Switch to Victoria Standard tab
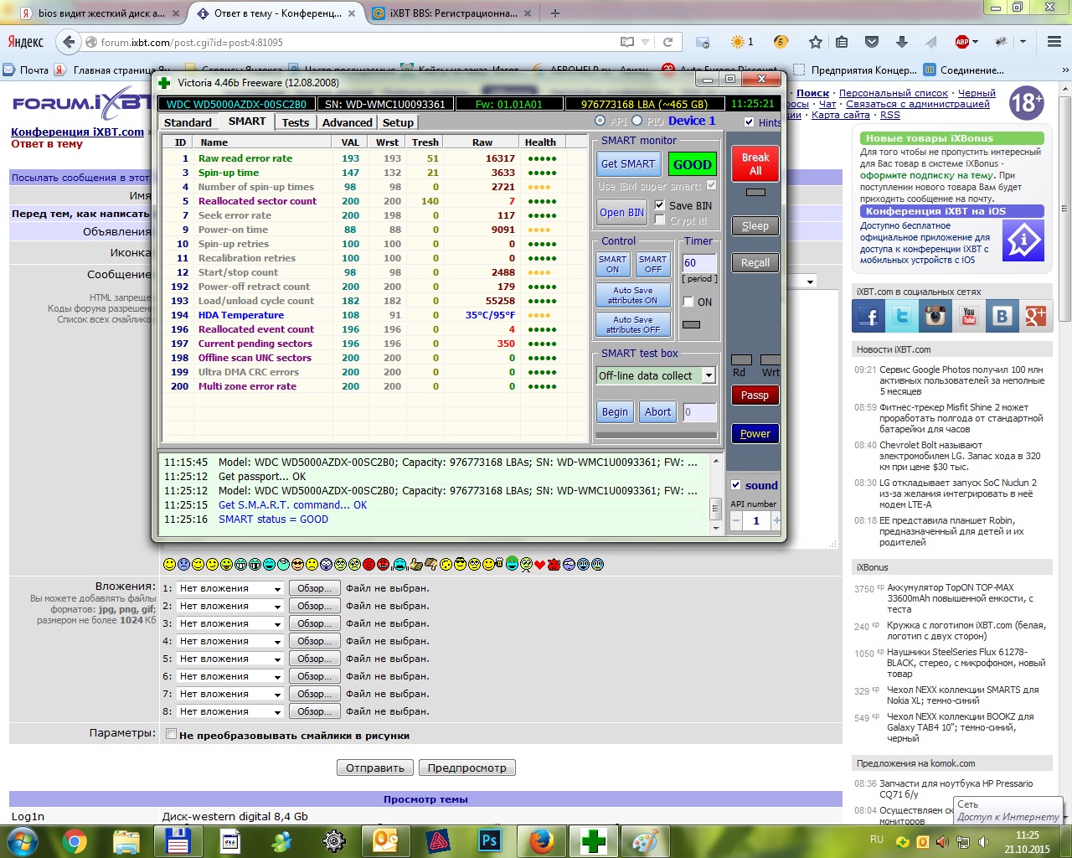The width and height of the screenshot is (1072, 858). coord(188,122)
